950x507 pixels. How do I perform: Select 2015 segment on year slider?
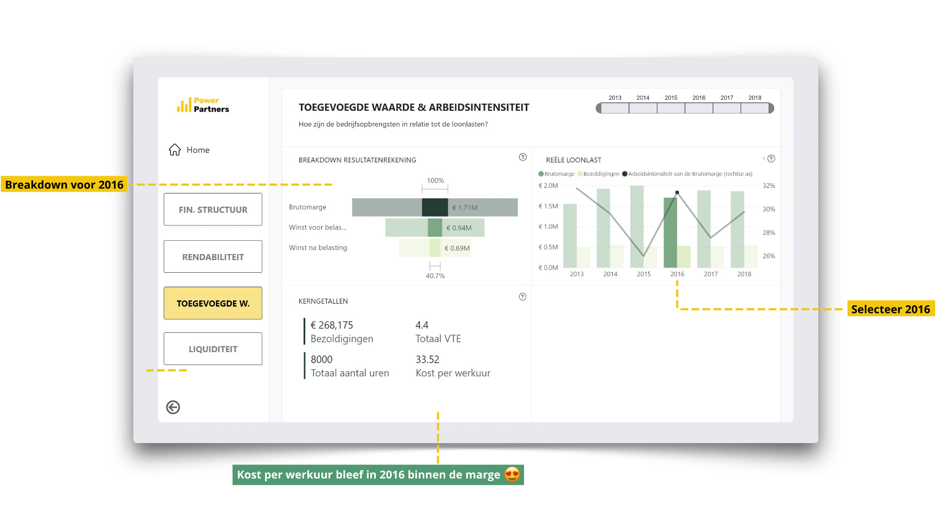coord(671,108)
